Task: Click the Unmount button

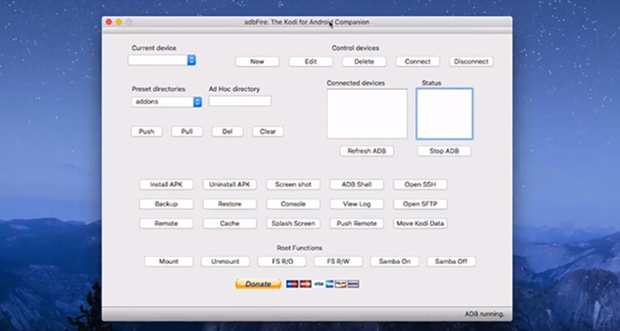Action: (225, 262)
